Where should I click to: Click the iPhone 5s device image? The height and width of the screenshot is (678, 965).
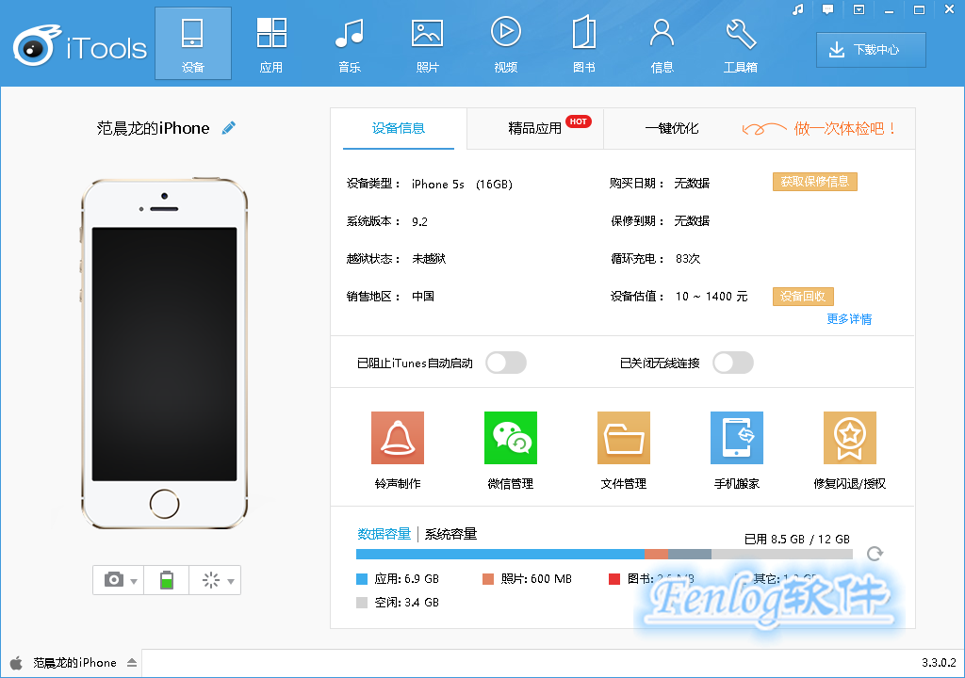[164, 354]
